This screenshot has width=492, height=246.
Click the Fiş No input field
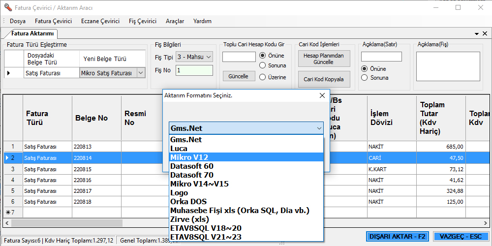click(194, 70)
